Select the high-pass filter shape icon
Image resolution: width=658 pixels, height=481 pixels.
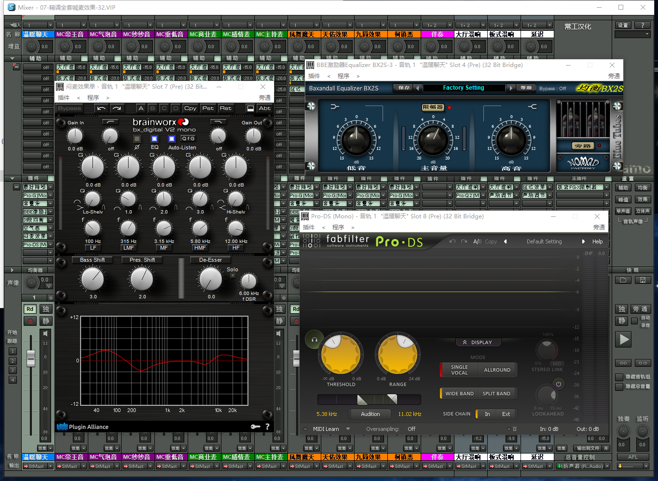111,122
